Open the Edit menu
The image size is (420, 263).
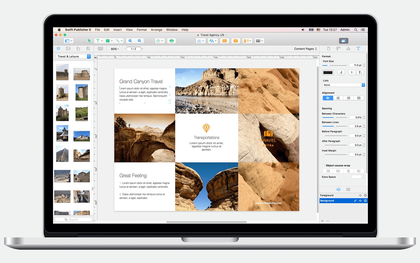107,30
